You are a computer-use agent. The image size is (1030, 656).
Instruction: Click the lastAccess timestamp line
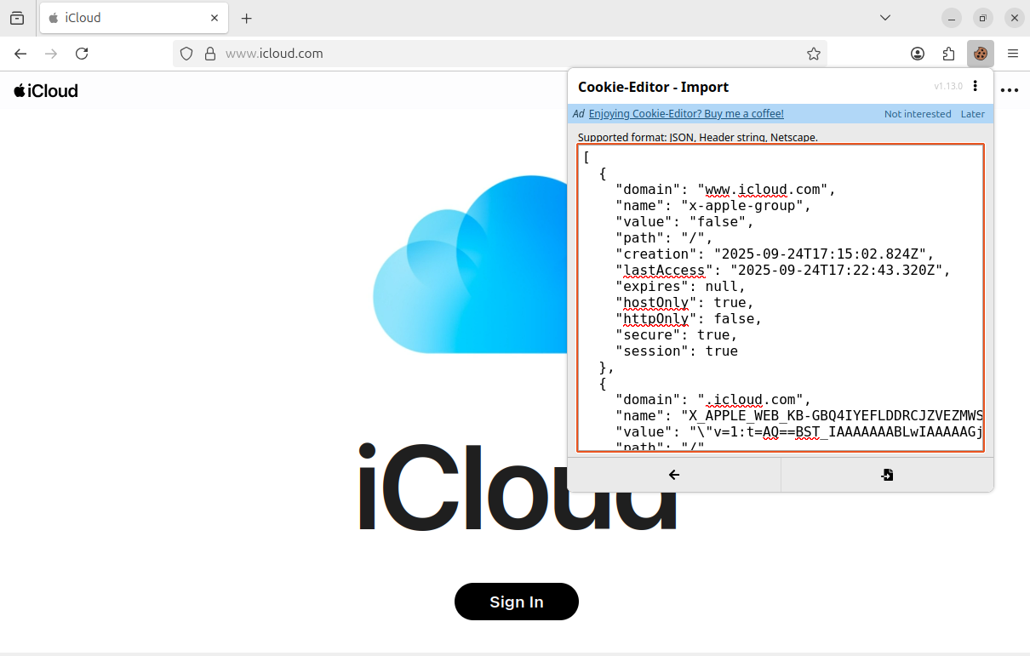783,271
